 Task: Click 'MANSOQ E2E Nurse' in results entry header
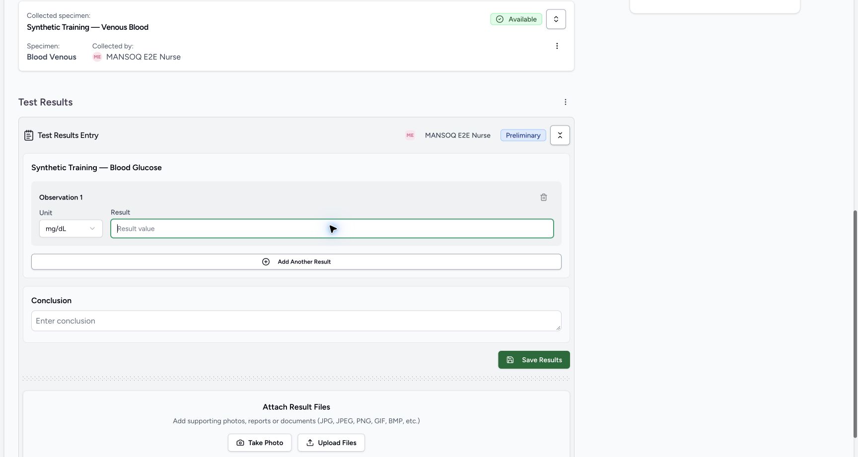pyautogui.click(x=458, y=135)
